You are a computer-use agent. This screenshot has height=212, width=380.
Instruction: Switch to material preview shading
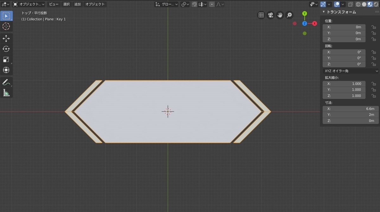tap(370, 4)
